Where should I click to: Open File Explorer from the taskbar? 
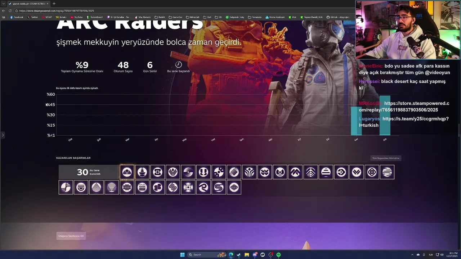click(x=247, y=255)
